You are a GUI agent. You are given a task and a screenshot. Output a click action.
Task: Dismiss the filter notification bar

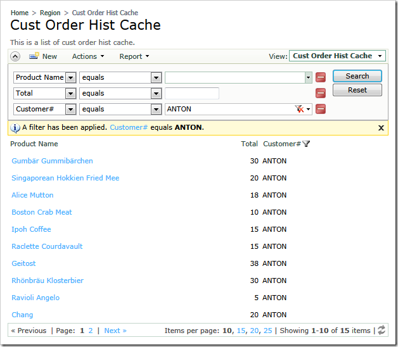381,127
